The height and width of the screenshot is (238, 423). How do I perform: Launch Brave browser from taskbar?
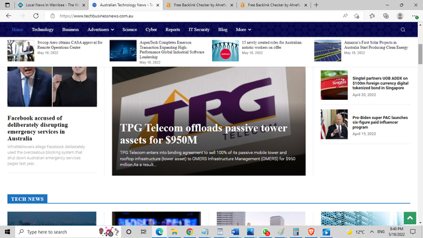point(311,232)
